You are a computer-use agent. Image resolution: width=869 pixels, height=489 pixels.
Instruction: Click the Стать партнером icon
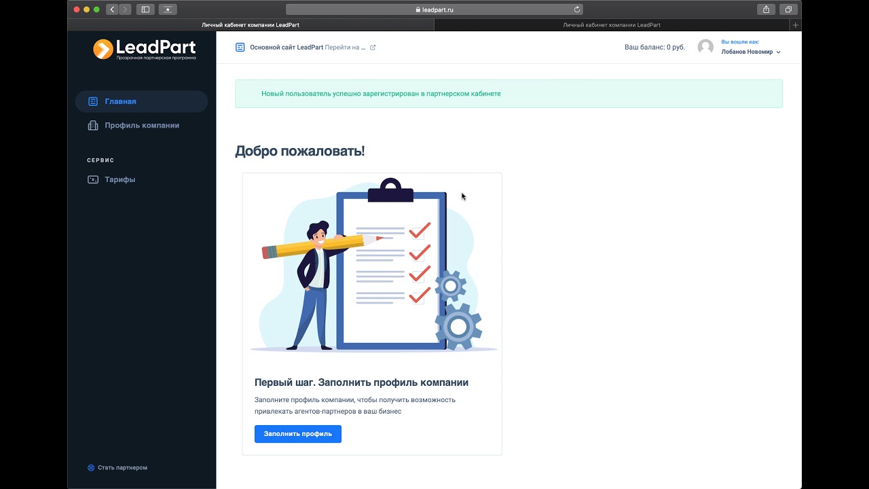point(91,468)
